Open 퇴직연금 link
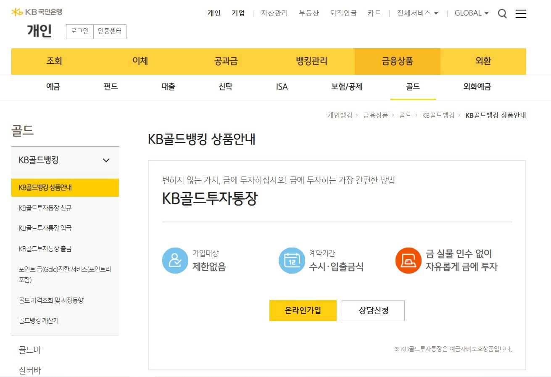The width and height of the screenshot is (551, 377). [x=343, y=13]
